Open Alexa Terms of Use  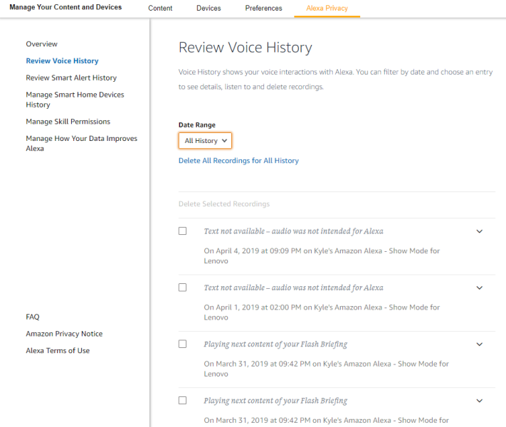point(58,350)
